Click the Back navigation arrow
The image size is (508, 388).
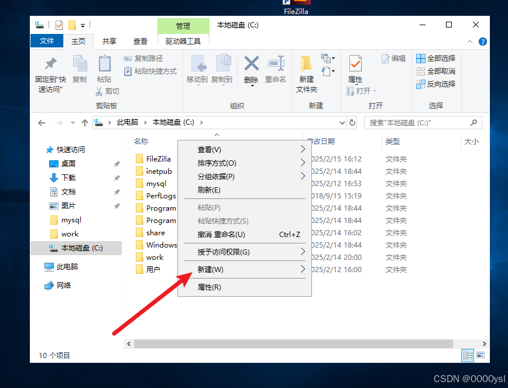(x=42, y=123)
